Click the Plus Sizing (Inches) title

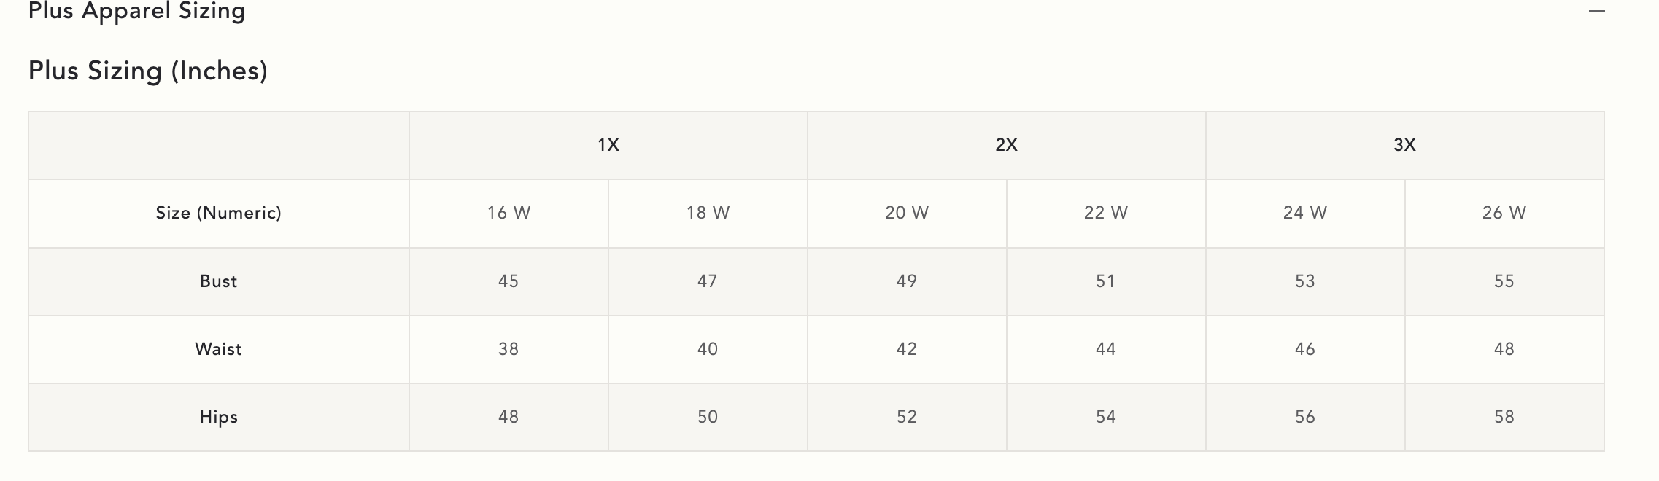pyautogui.click(x=147, y=71)
